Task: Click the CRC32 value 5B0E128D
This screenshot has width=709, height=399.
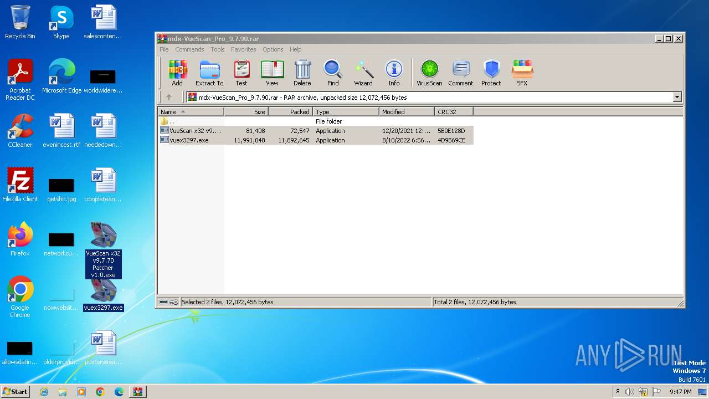Action: pos(451,131)
